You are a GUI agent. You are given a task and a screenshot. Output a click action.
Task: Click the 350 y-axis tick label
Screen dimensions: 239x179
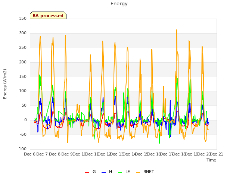[x=23, y=18]
